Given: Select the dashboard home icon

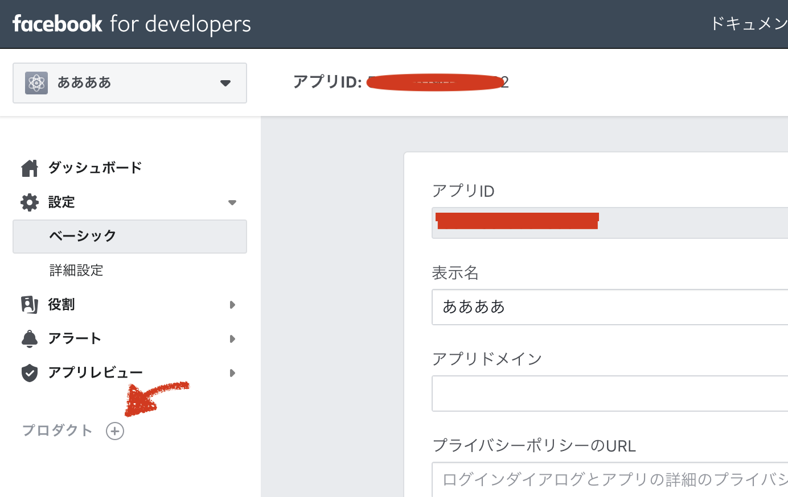Looking at the screenshot, I should [29, 167].
